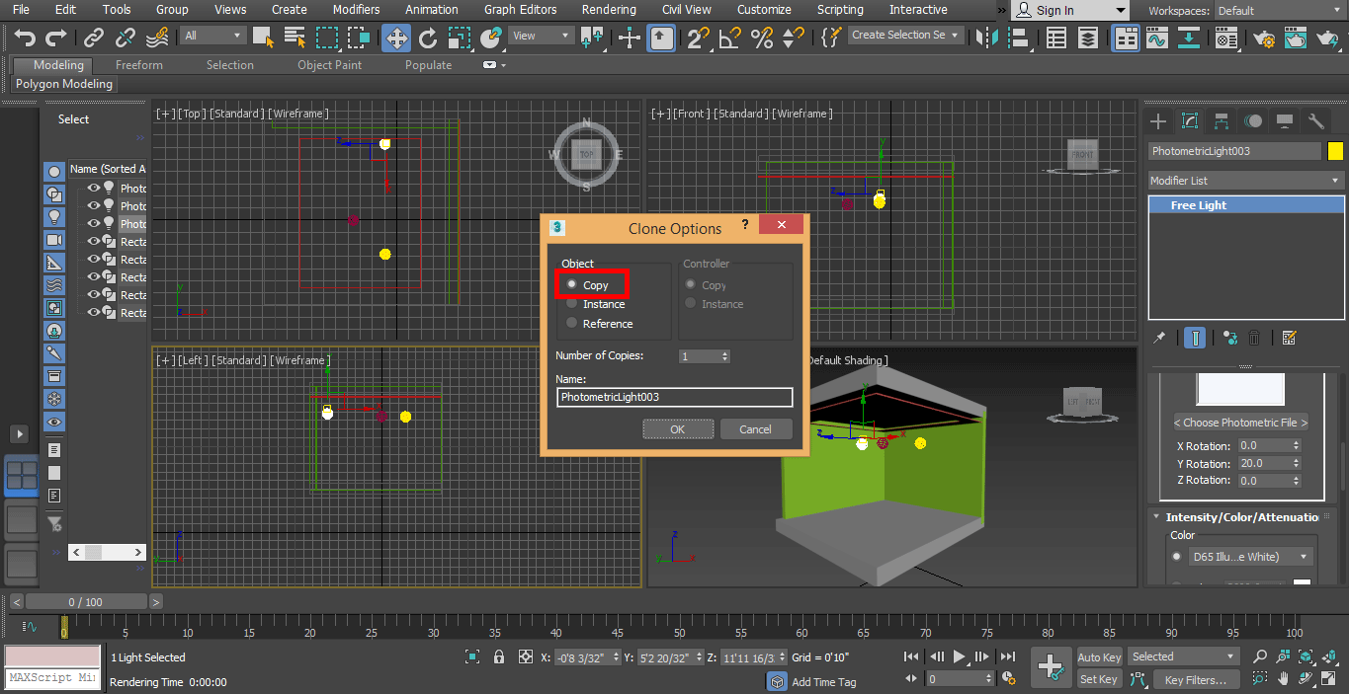This screenshot has width=1349, height=694.
Task: Open the D65 Illuminant color preset dropdown
Action: [x=1251, y=557]
